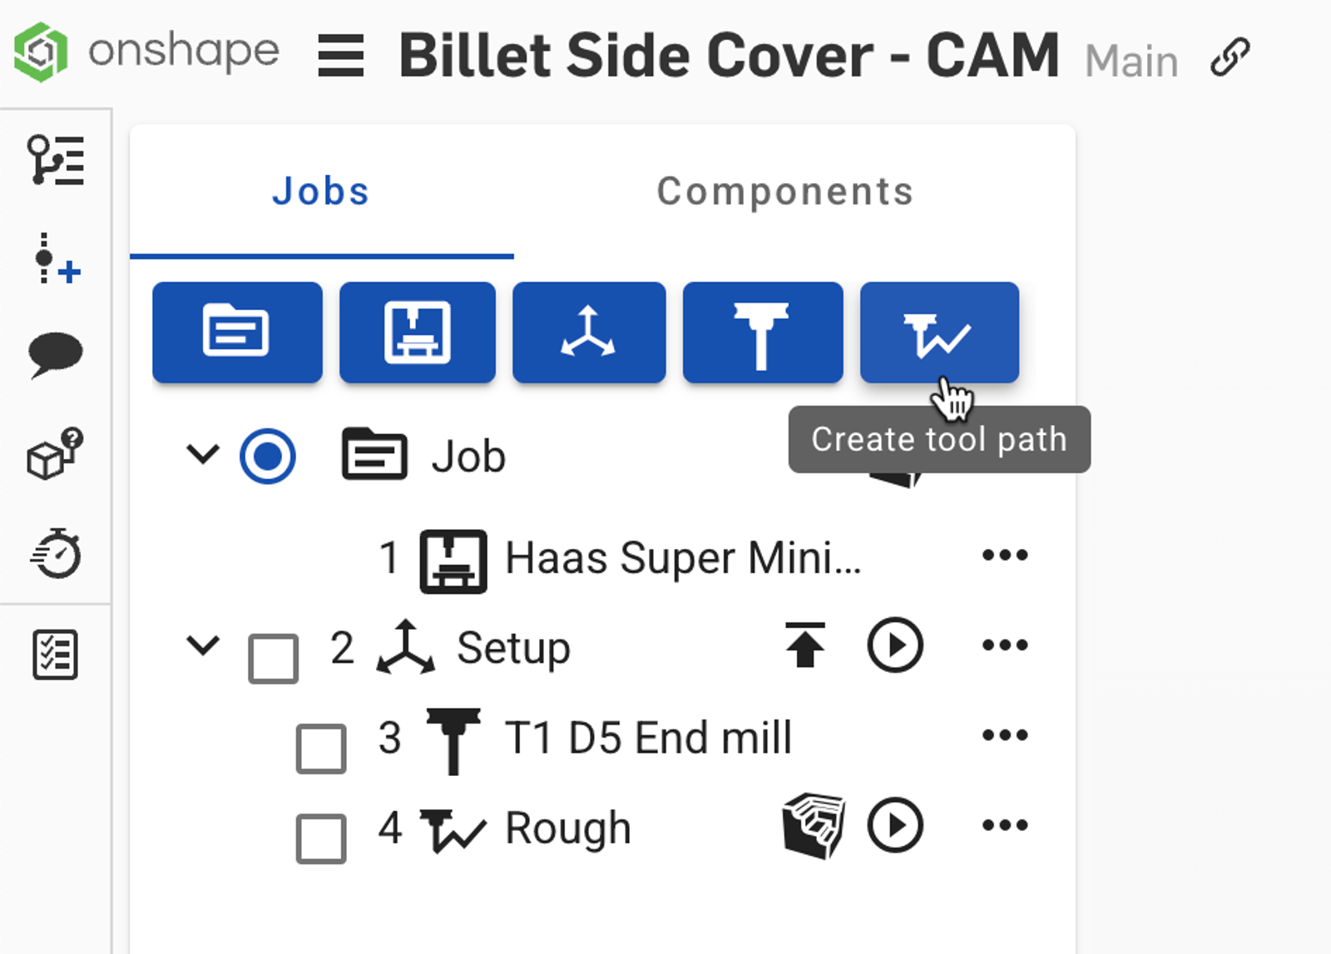The width and height of the screenshot is (1331, 954).
Task: Switch to the Components tab
Action: 784,191
